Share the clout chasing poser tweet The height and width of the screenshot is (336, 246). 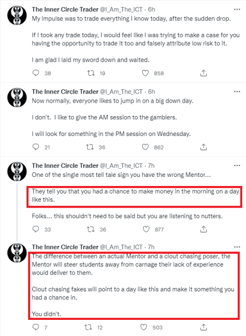coord(203,327)
